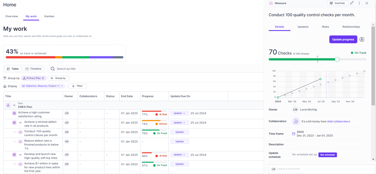376x174 pixels.
Task: Collapse the EMEA Plan group
Action: pyautogui.click(x=14, y=105)
